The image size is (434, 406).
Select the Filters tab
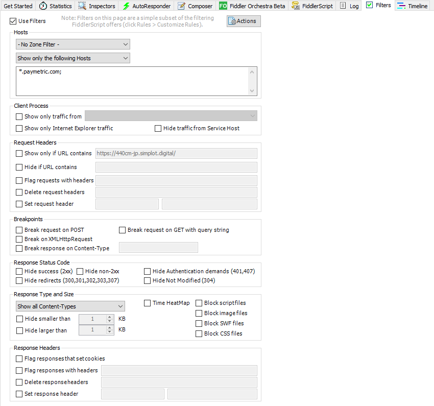point(378,6)
